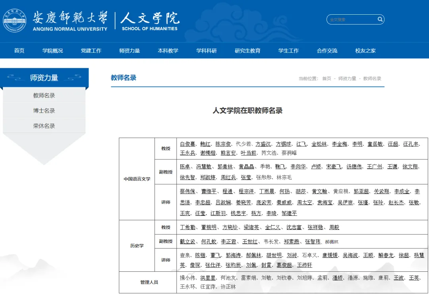Open lecturer 郭亚超's link

(x=361, y=192)
